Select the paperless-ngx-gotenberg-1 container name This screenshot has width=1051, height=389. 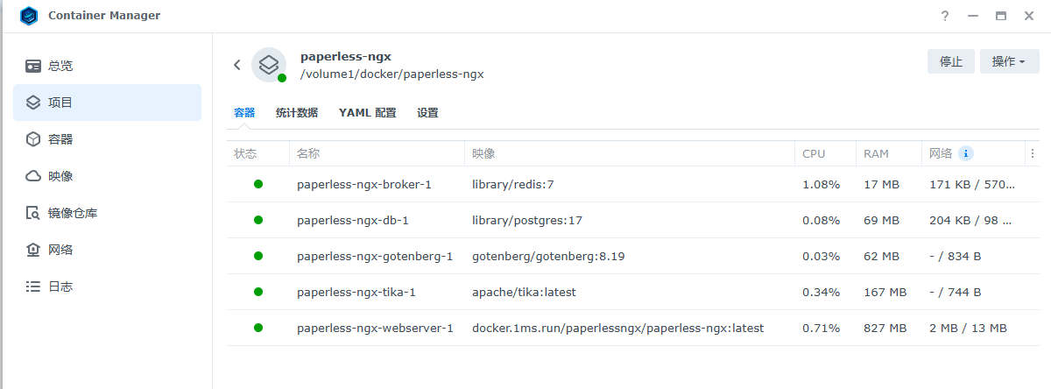click(375, 257)
